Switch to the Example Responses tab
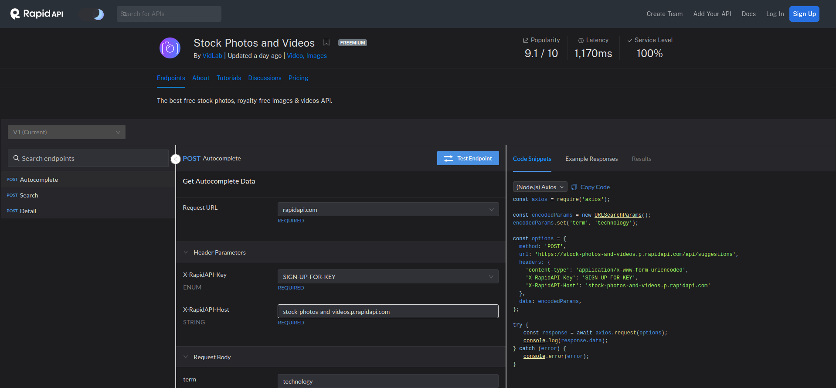The image size is (836, 388). click(x=591, y=159)
